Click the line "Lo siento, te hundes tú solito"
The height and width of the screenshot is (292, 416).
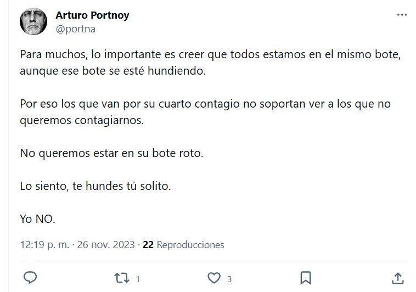[x=95, y=186]
